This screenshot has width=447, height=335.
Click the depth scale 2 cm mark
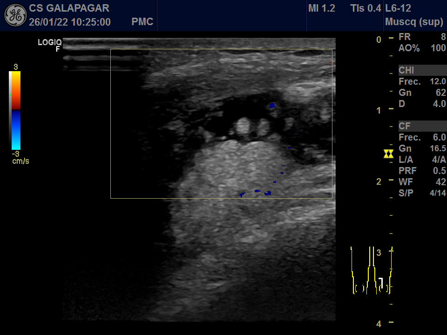[x=379, y=181]
